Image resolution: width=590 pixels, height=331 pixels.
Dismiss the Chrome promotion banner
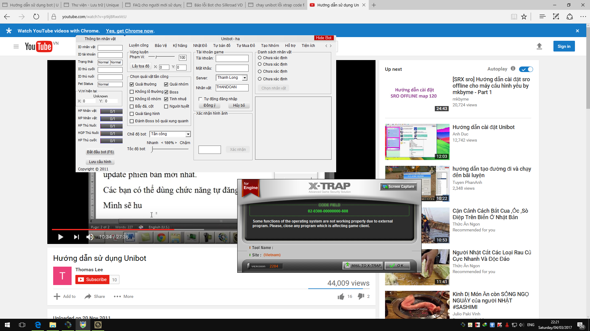(577, 31)
